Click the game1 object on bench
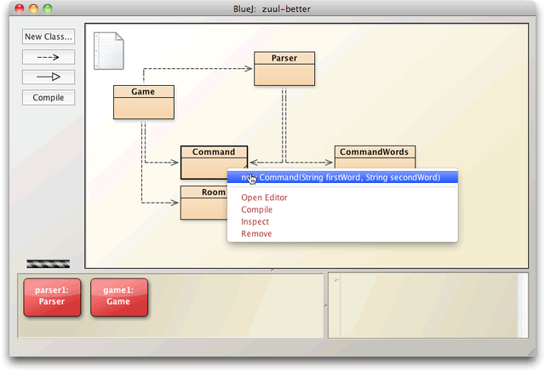Screen dimensions: 545x372 pos(118,298)
